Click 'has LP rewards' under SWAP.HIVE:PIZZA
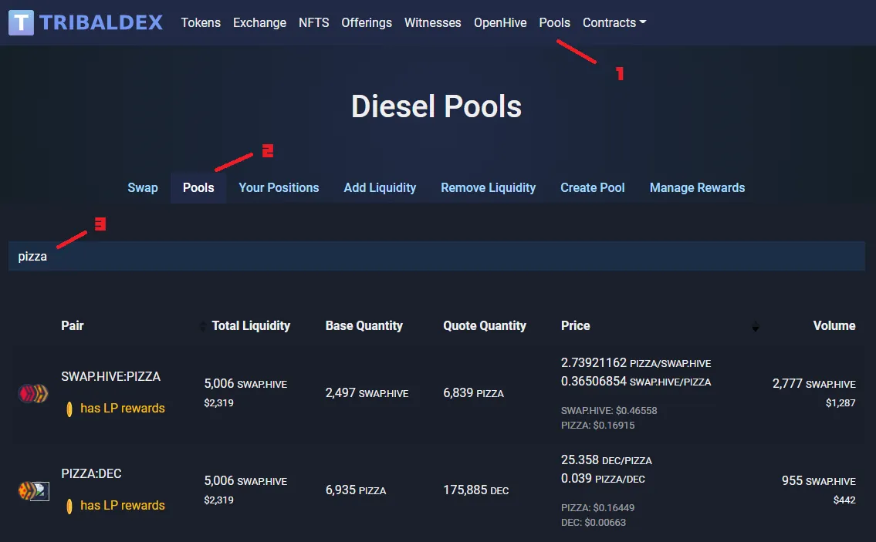This screenshot has width=876, height=542. click(x=123, y=408)
